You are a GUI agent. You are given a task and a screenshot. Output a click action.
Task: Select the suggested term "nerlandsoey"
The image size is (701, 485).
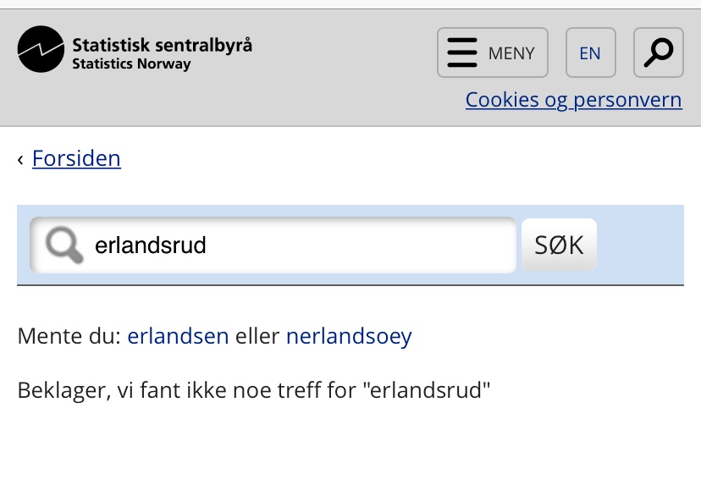point(349,336)
